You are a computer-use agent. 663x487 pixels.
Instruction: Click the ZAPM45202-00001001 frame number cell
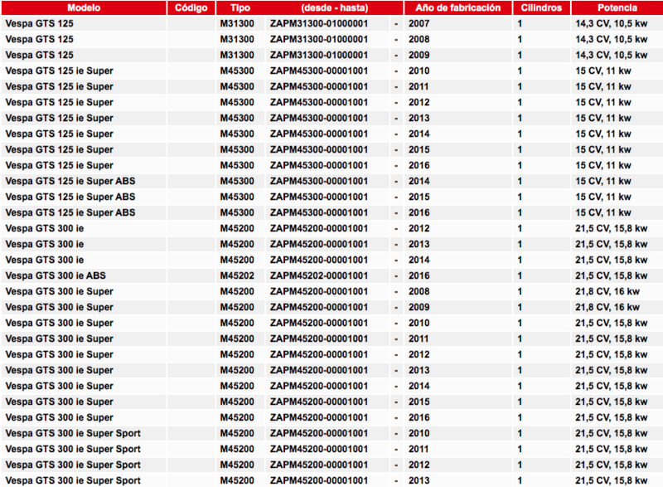tap(319, 276)
